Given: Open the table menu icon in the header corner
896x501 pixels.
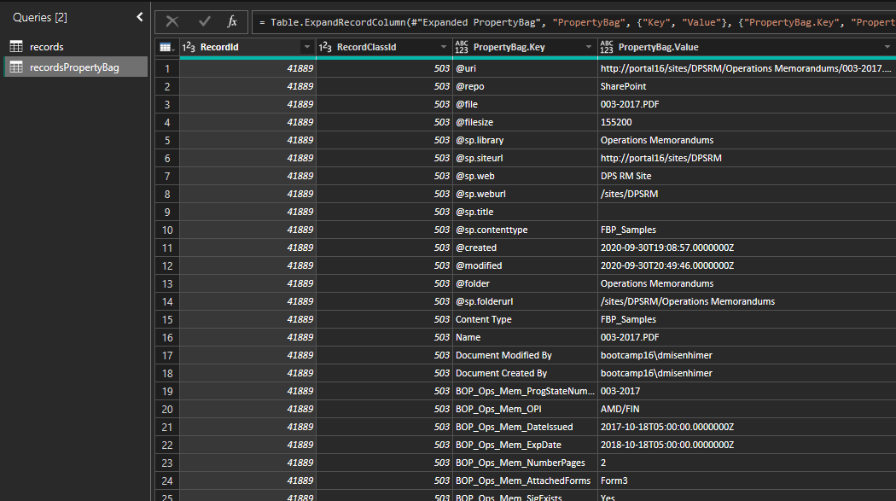Looking at the screenshot, I should coord(166,48).
